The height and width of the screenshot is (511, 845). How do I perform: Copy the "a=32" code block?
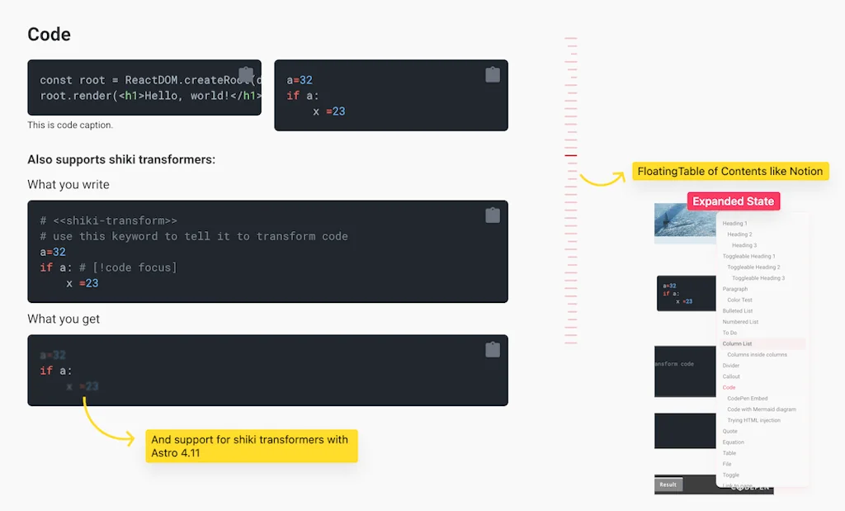493,74
